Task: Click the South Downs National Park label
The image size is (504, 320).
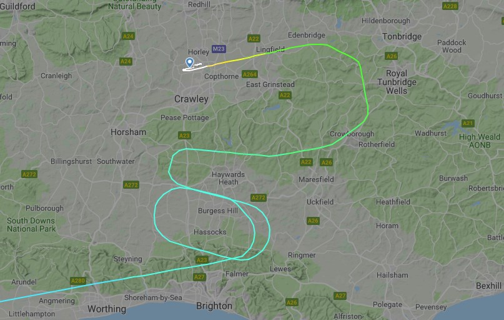Action: [x=31, y=225]
